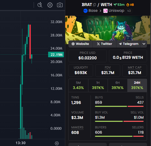This screenshot has width=151, height=146.
Task: Open the quick search replay icon
Action: click(40, 5)
